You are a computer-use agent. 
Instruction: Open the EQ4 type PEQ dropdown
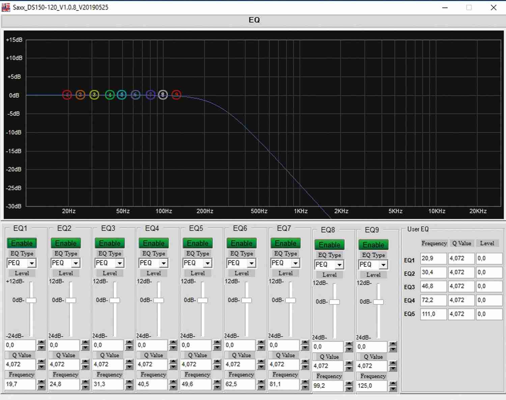[153, 263]
